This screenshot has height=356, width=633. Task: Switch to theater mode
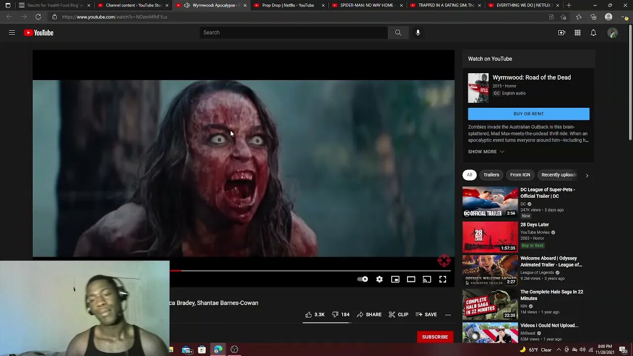[411, 279]
